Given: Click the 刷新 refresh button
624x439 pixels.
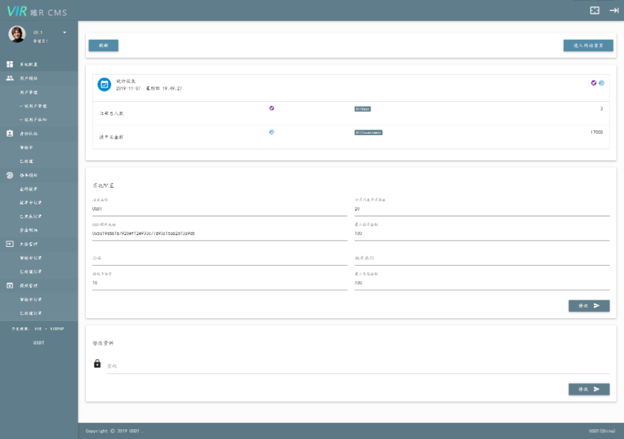Looking at the screenshot, I should [103, 45].
